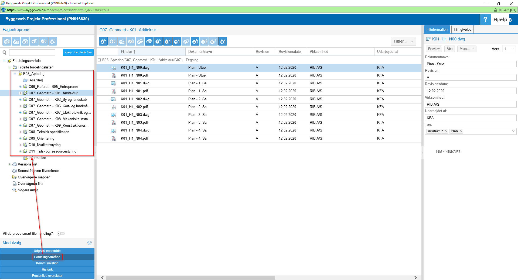Expand the C08_Teknisk specifikation folder
518x280 pixels.
[20, 132]
